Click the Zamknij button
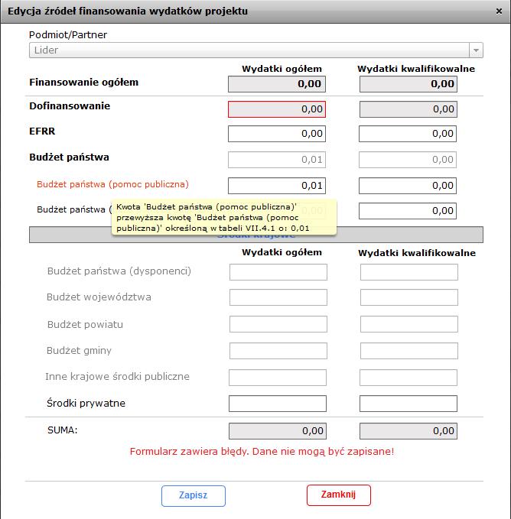The image size is (511, 519). (338, 495)
